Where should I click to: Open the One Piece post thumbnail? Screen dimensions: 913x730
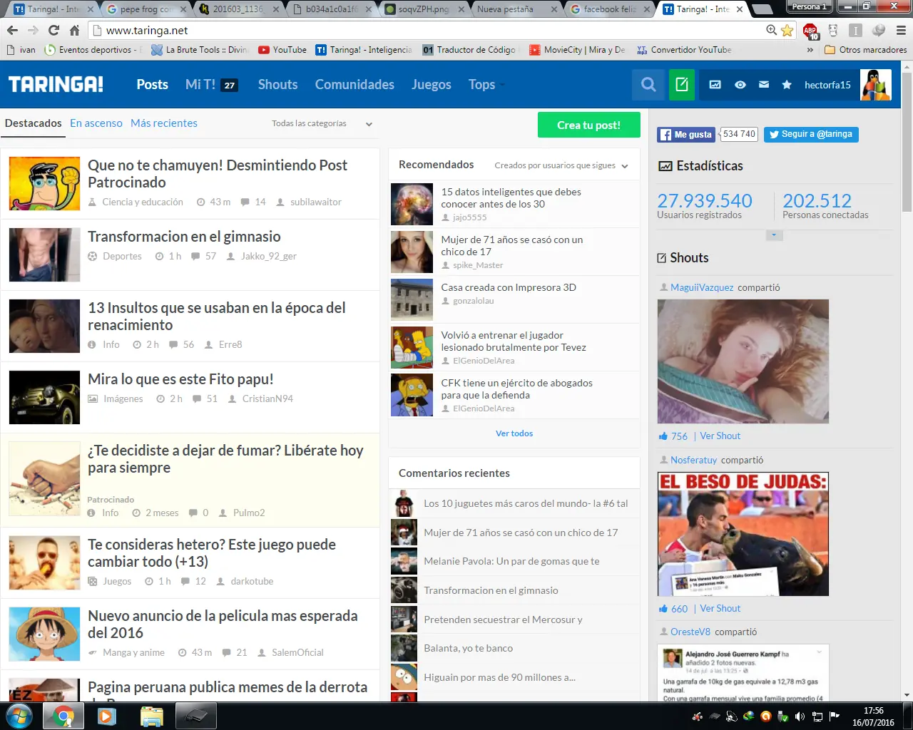44,634
